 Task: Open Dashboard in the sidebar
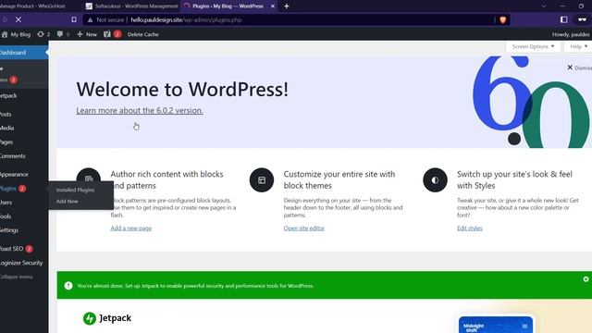(x=23, y=53)
